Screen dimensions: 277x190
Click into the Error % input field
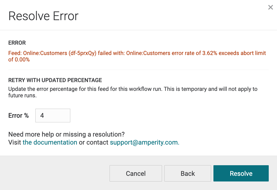pyautogui.click(x=53, y=116)
